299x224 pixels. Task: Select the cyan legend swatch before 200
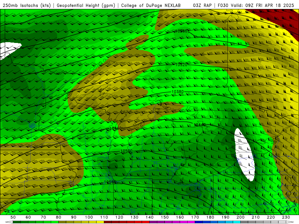(237, 222)
